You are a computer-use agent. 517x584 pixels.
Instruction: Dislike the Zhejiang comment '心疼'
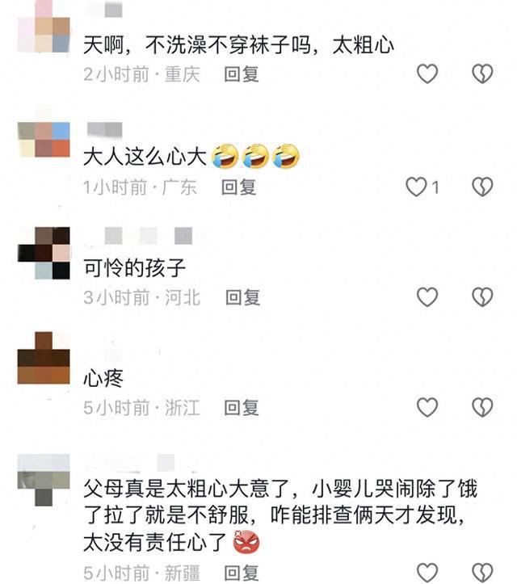point(482,407)
